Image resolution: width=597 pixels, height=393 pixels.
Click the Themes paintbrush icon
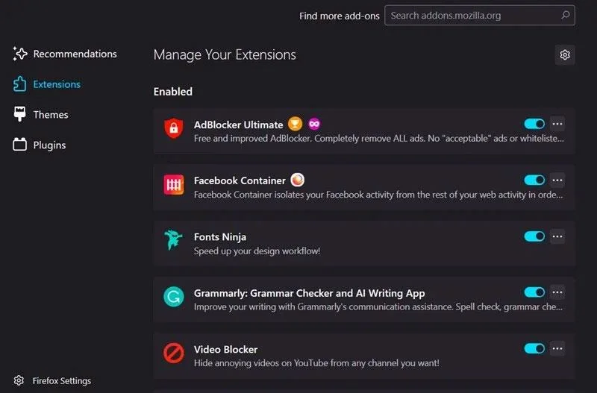coord(20,114)
